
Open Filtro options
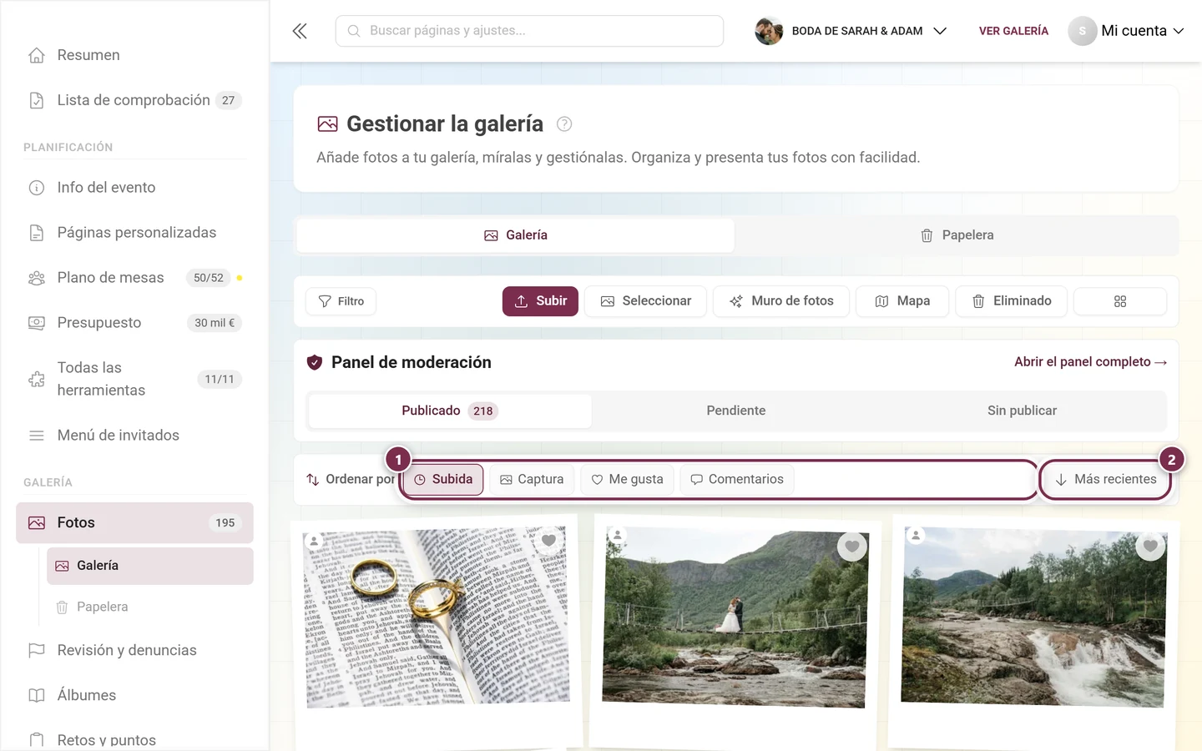pyautogui.click(x=341, y=301)
